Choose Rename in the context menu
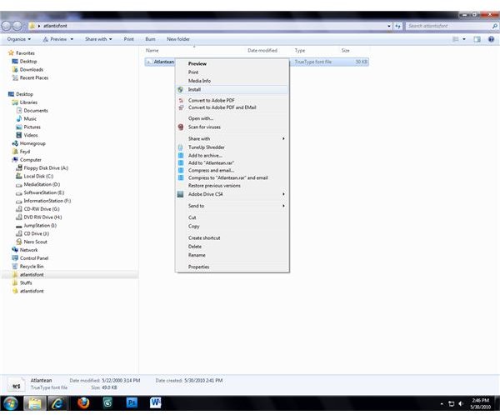Viewport: 500px width, 415px height. [232, 255]
